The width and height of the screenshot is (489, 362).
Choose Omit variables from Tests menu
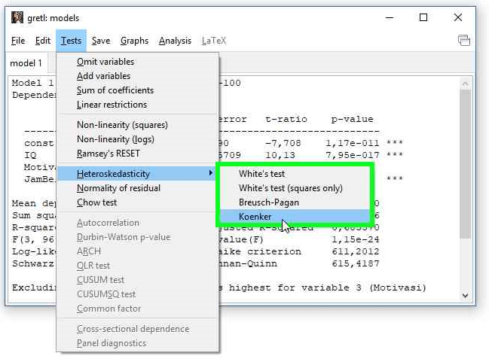point(105,62)
